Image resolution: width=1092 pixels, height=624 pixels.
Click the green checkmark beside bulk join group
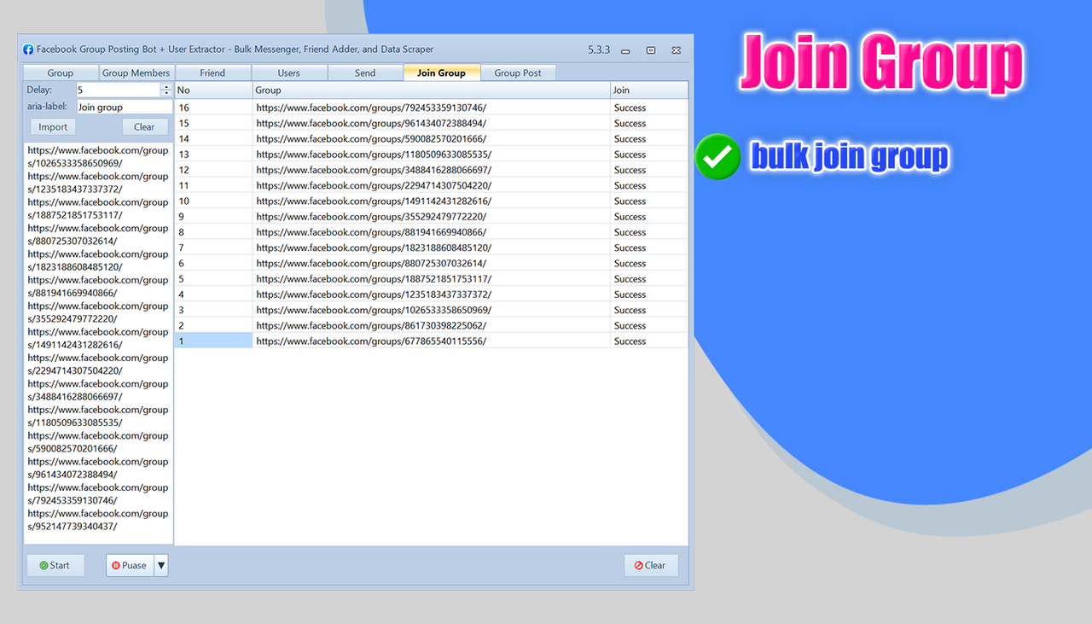(x=717, y=156)
